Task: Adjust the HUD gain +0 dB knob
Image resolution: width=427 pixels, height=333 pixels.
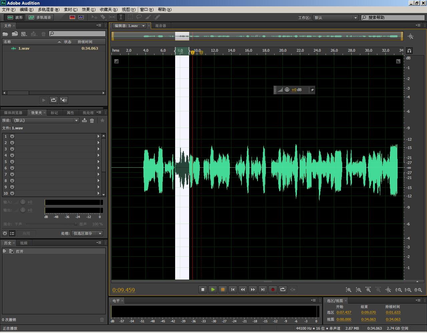Action: pyautogui.click(x=287, y=90)
